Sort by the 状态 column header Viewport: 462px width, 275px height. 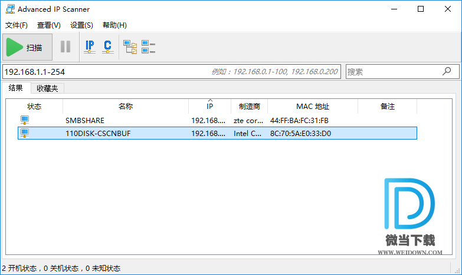coord(34,107)
